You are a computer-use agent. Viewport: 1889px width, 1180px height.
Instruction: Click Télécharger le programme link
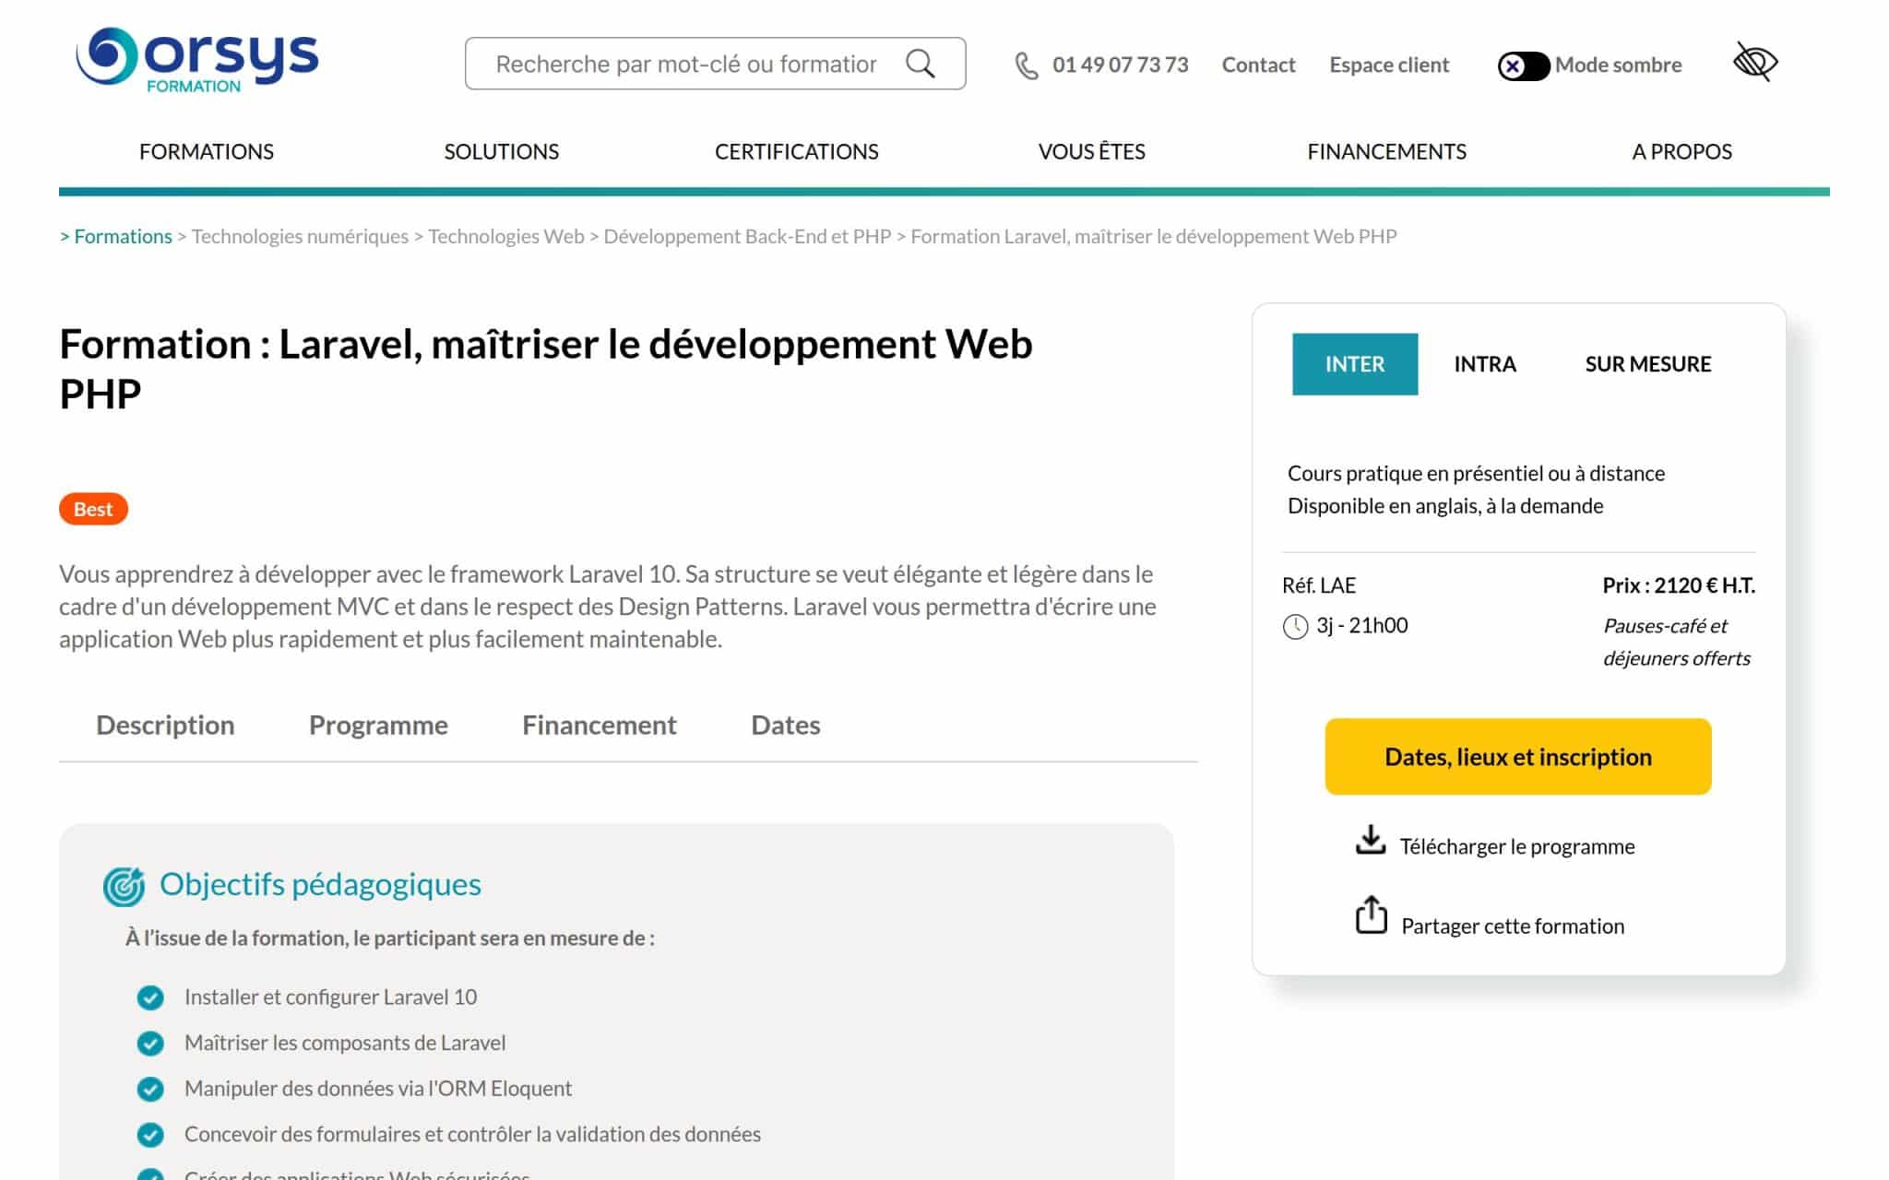click(1517, 846)
